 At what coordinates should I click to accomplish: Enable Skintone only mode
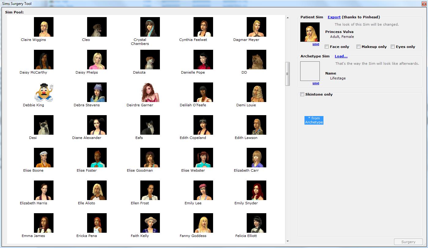302,94
